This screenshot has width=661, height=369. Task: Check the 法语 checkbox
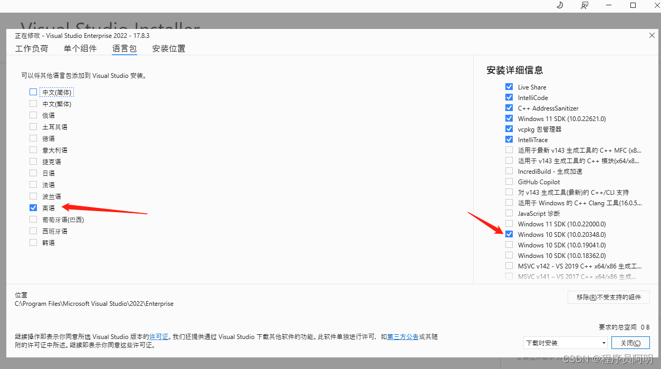pyautogui.click(x=33, y=185)
